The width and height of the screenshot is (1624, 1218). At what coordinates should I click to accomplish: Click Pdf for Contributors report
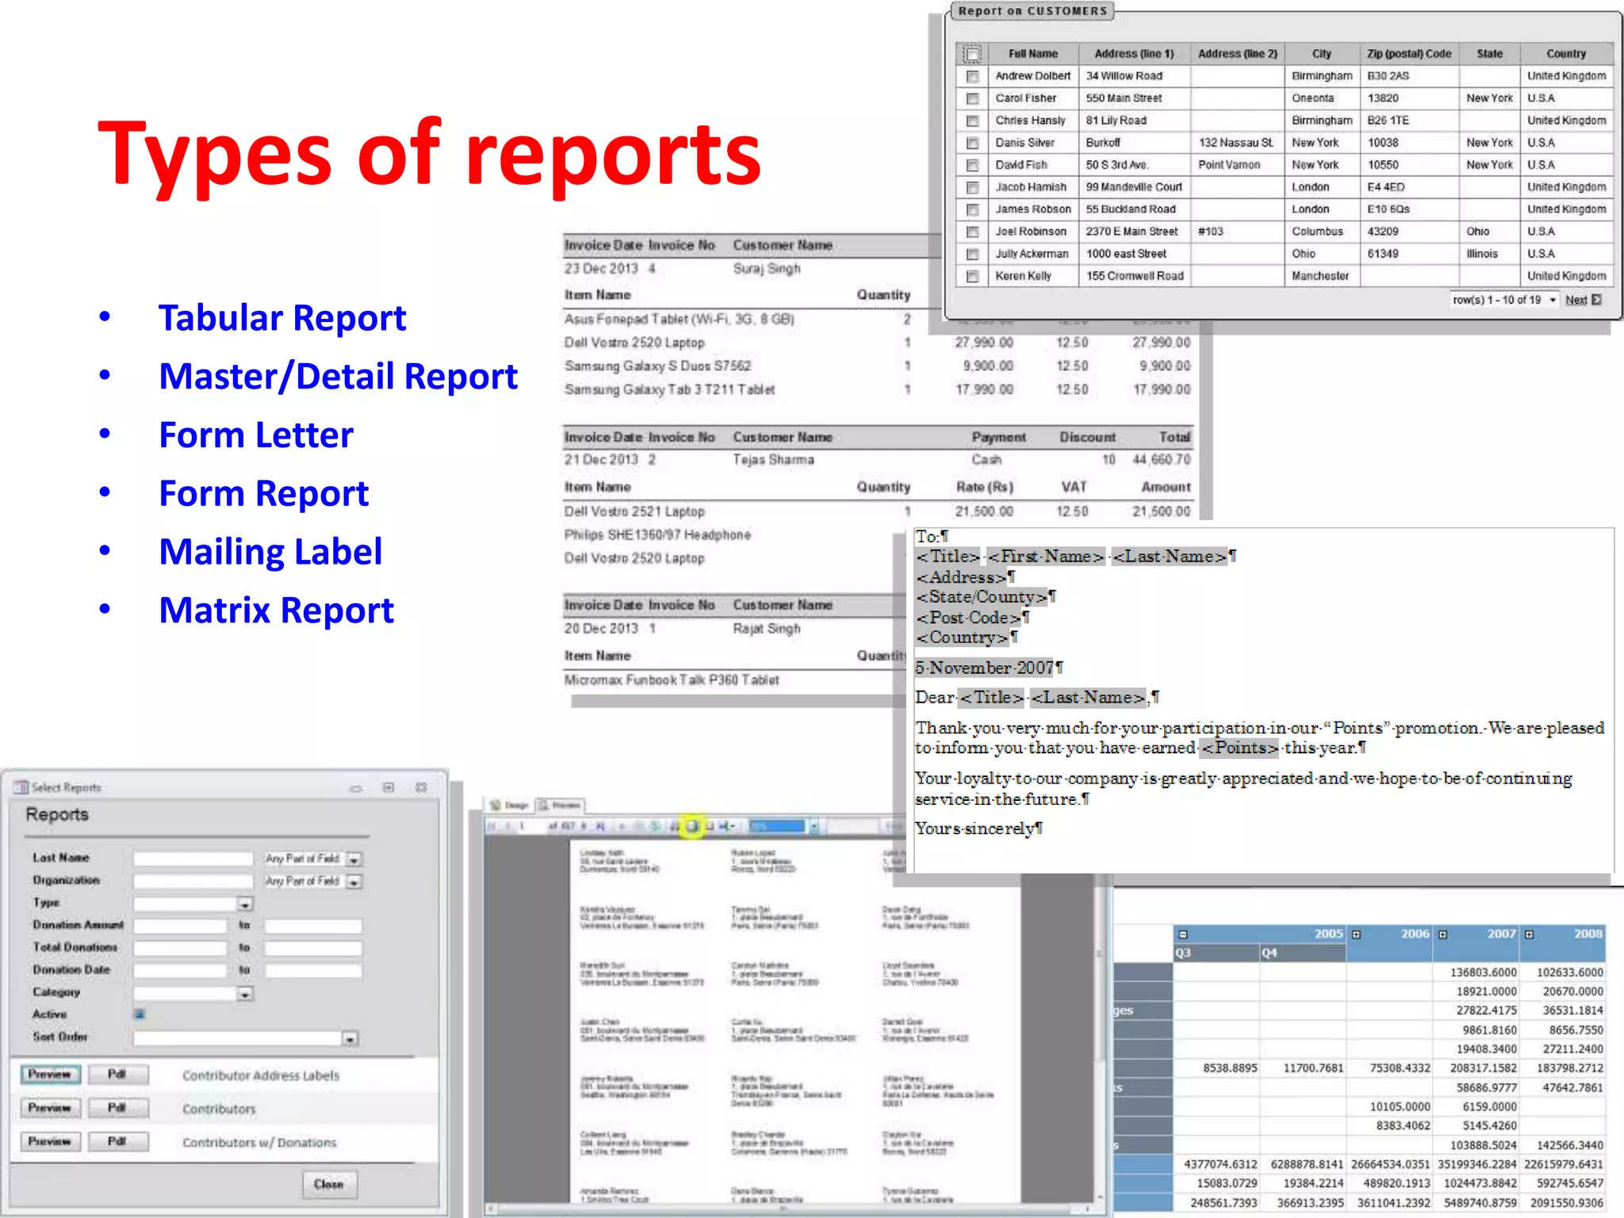click(117, 1108)
